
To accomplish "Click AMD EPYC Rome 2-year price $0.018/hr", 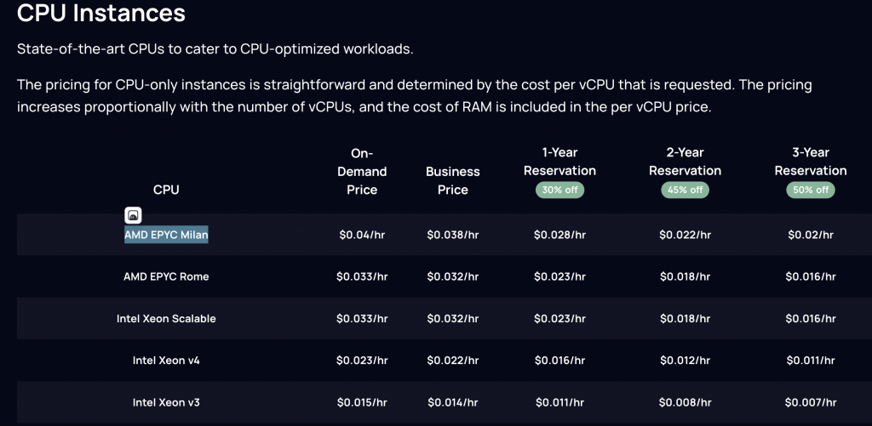I will pyautogui.click(x=686, y=276).
